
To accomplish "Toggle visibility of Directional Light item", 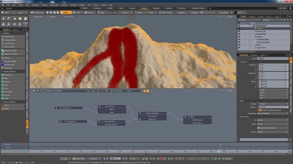I will (239, 40).
